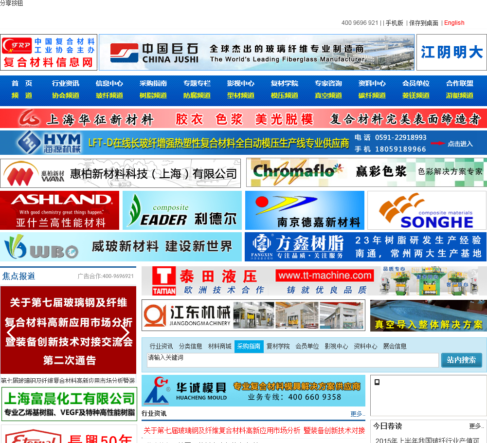Open 采购指南 in the blue navigation bar
The image size is (487, 443).
click(x=153, y=83)
